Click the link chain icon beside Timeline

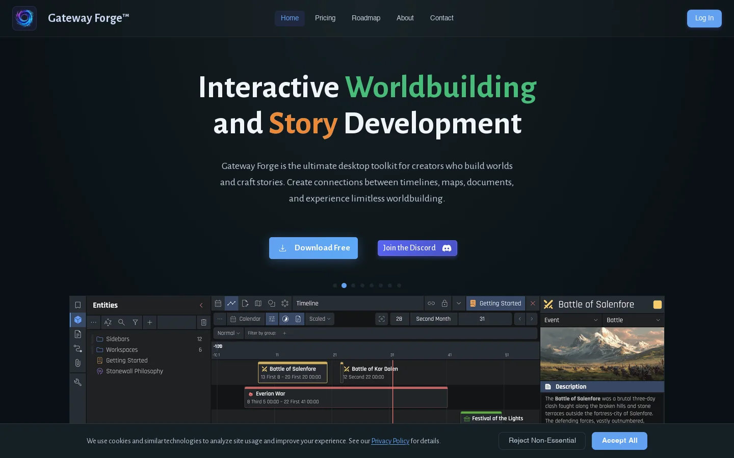point(431,303)
